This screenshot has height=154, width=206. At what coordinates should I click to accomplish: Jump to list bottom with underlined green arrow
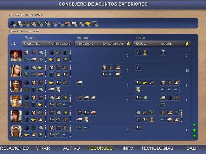tap(195, 136)
